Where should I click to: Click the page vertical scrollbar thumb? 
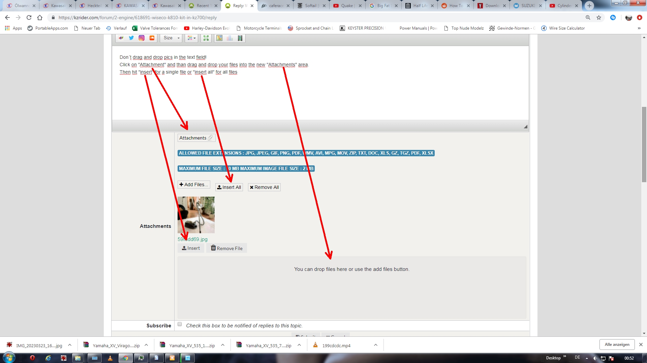click(644, 145)
